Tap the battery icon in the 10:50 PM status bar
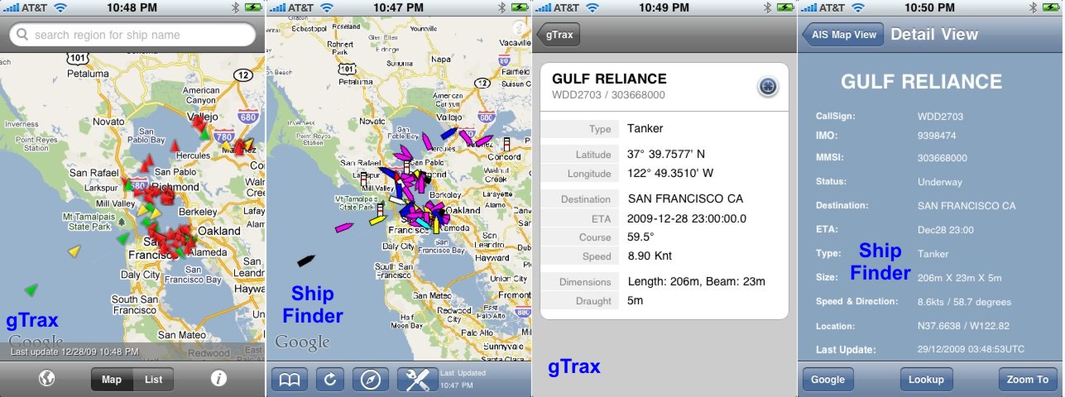This screenshot has height=397, width=1065. (1052, 7)
